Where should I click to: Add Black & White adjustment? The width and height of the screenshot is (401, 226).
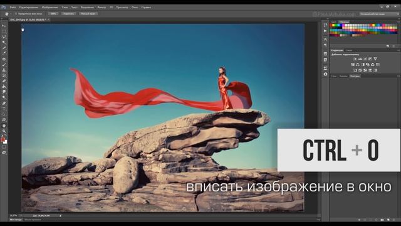pyautogui.click(x=363, y=65)
